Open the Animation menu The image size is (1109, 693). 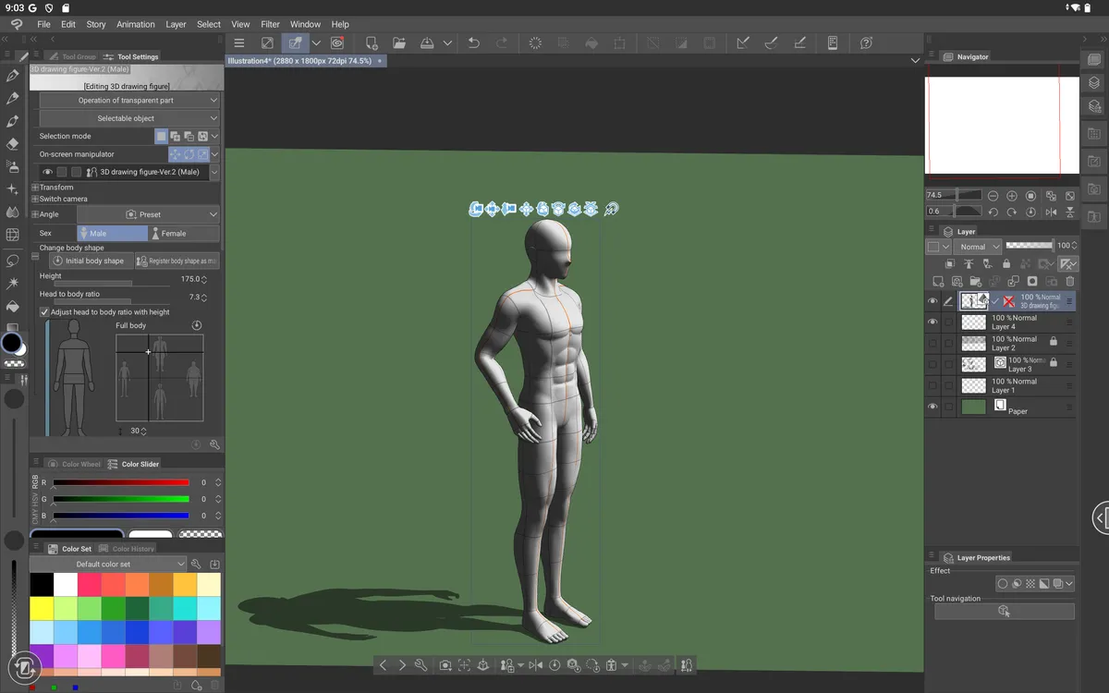pos(135,24)
